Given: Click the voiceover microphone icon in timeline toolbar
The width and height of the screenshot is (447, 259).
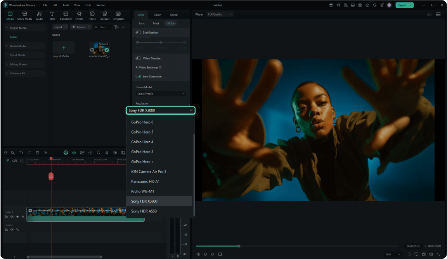Looking at the screenshot, I should coord(107,153).
